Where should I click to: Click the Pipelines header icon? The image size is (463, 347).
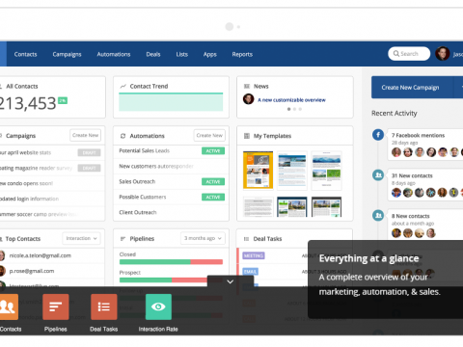tap(123, 239)
